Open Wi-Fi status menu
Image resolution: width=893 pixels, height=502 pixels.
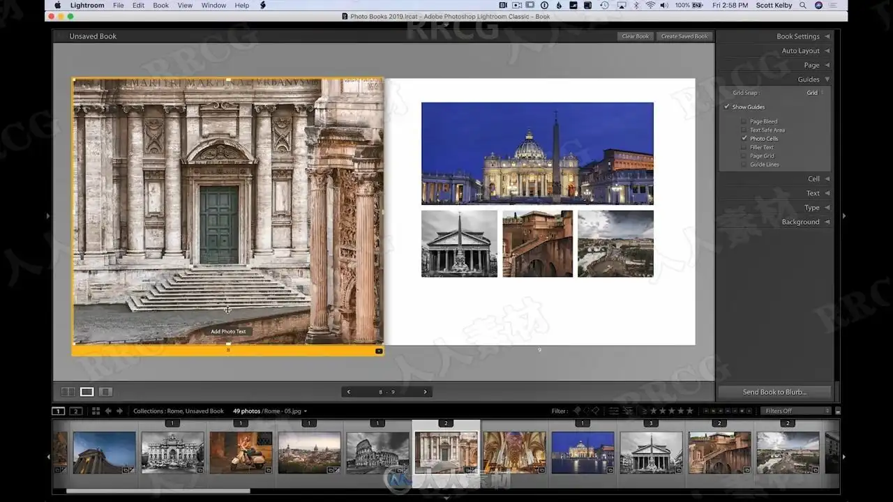point(650,6)
